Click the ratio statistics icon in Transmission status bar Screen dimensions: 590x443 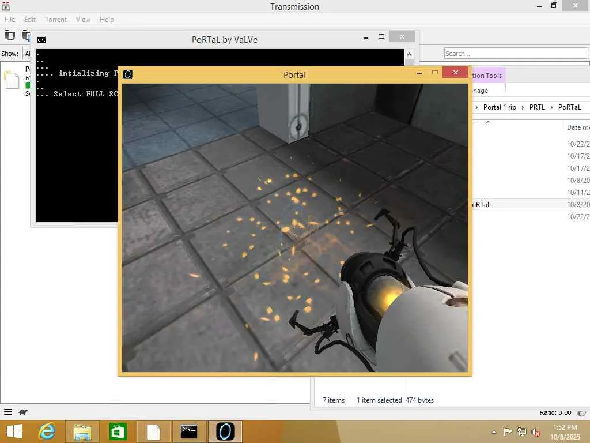click(581, 413)
